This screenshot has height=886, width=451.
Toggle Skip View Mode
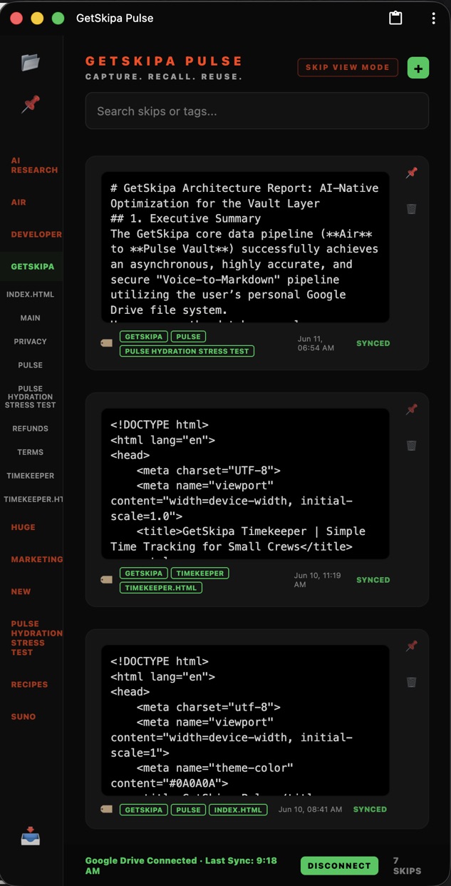(348, 68)
